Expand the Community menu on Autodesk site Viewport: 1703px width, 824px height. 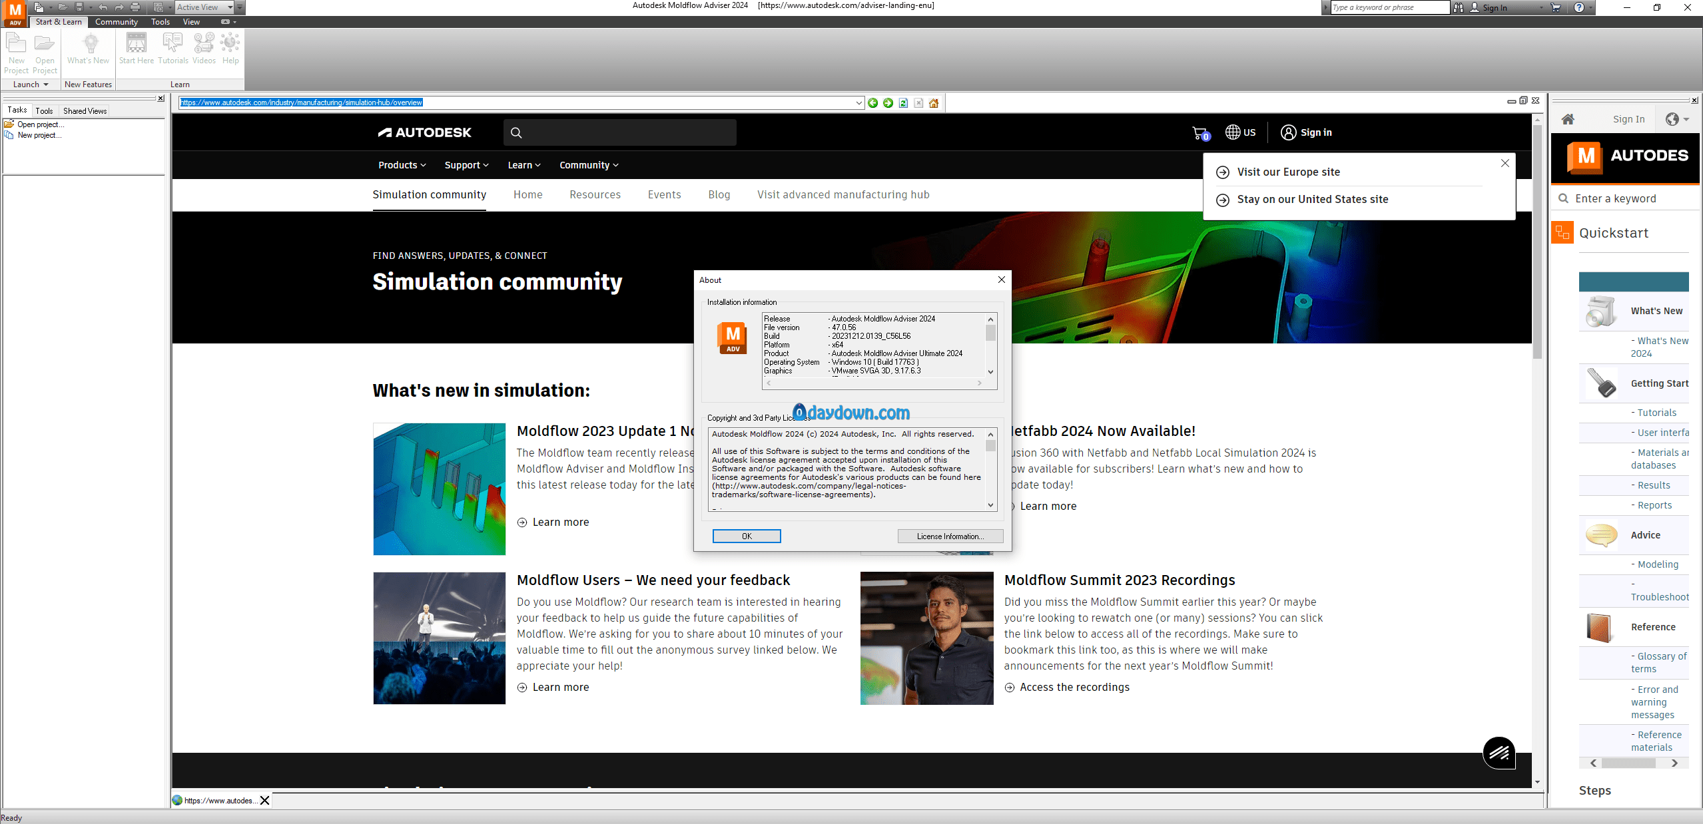click(589, 165)
